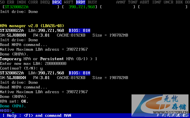Click the BUSY status indicator
Viewport: 190px width, 118px height.
92,2
